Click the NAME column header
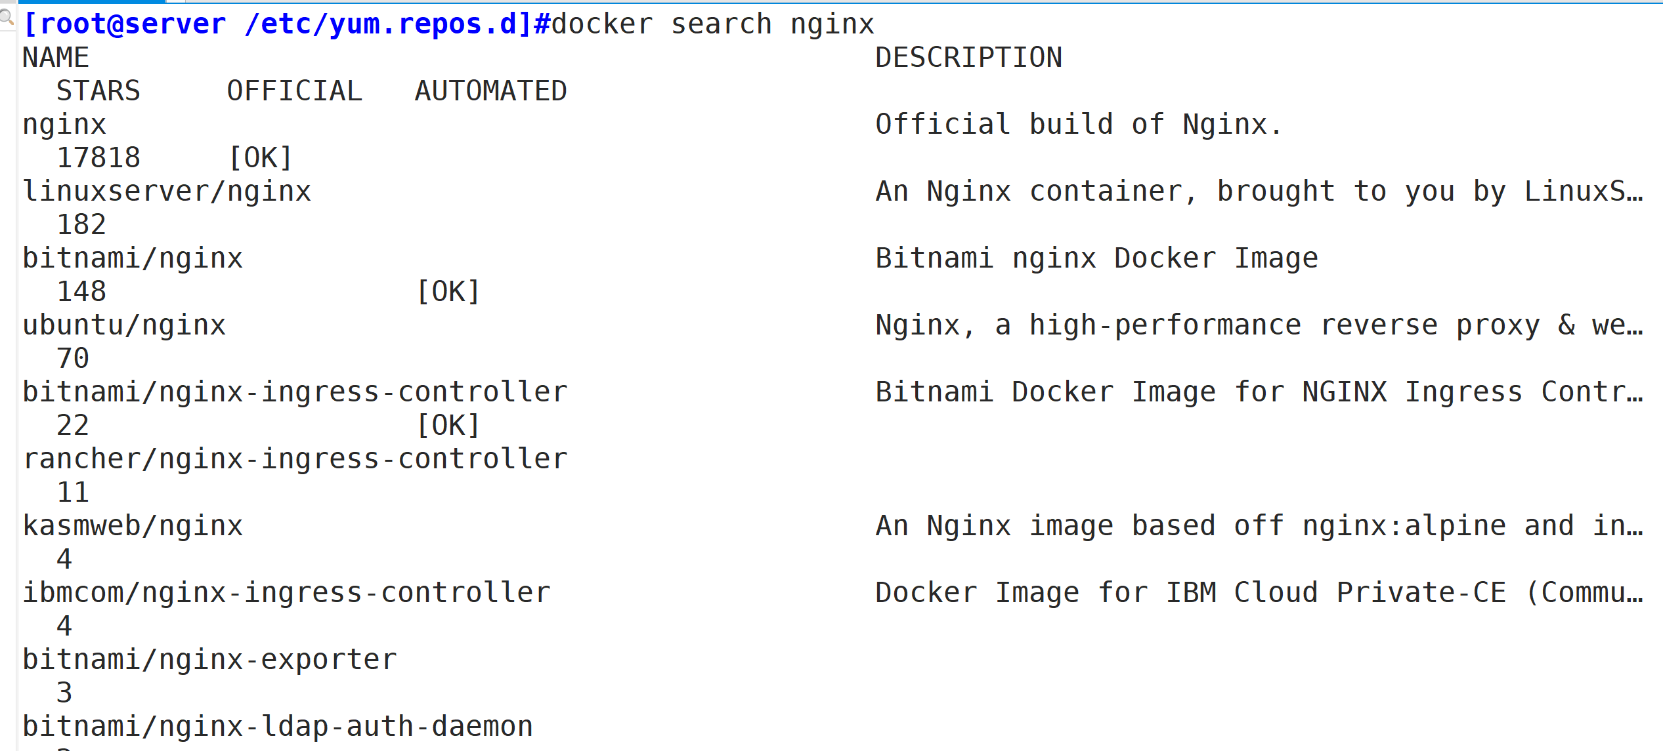 coord(56,58)
